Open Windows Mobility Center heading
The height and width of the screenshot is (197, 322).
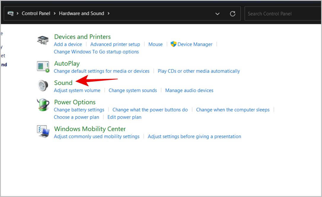click(90, 129)
